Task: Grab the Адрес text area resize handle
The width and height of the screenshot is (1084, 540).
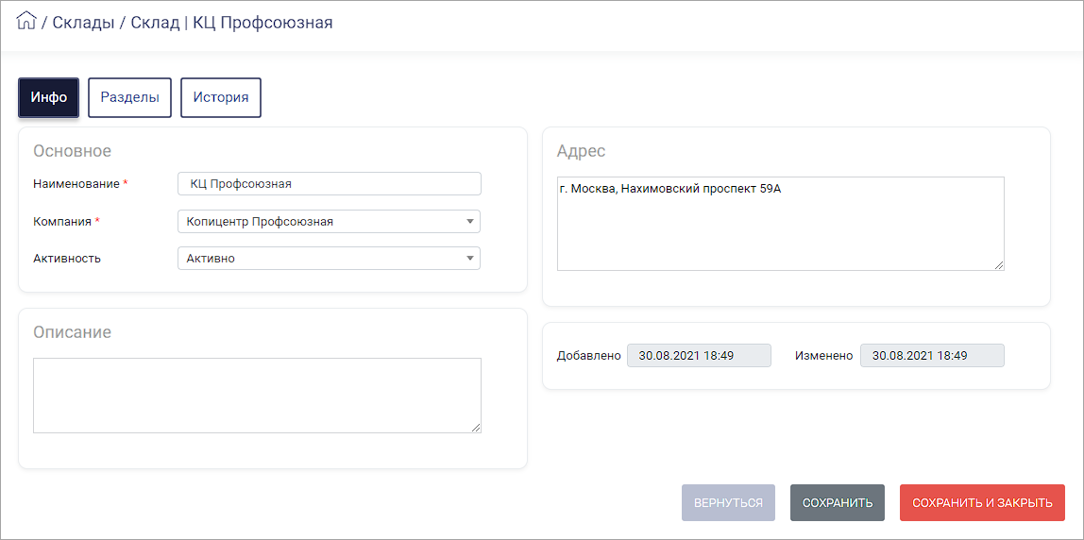Action: 1000,265
